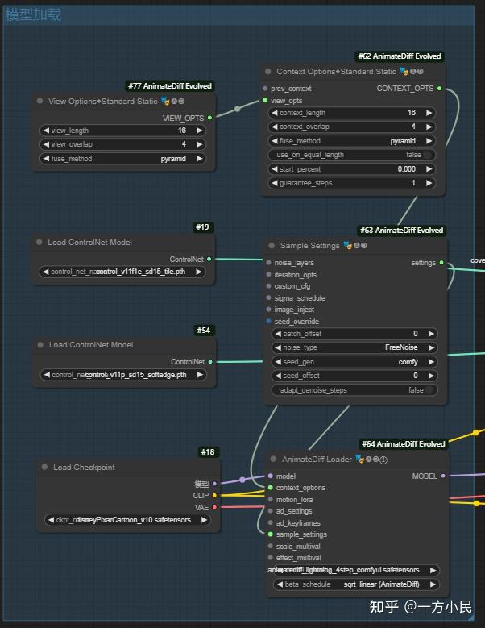Open the ckpt_name disneyPixarCartoon checkpoint selector

coord(127,520)
